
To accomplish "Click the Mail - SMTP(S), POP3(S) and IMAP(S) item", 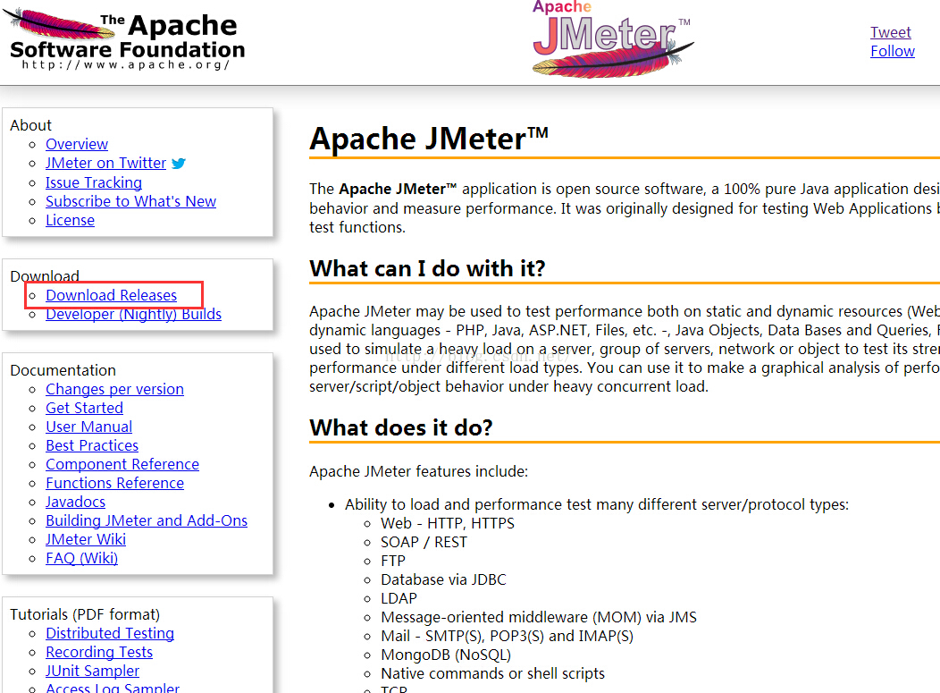I will point(507,636).
